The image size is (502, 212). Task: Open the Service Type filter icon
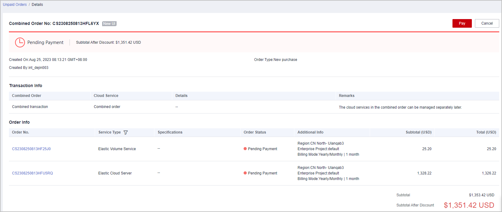pos(125,133)
